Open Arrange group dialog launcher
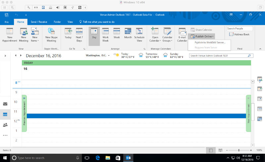The height and width of the screenshot is (162, 265). point(144,49)
